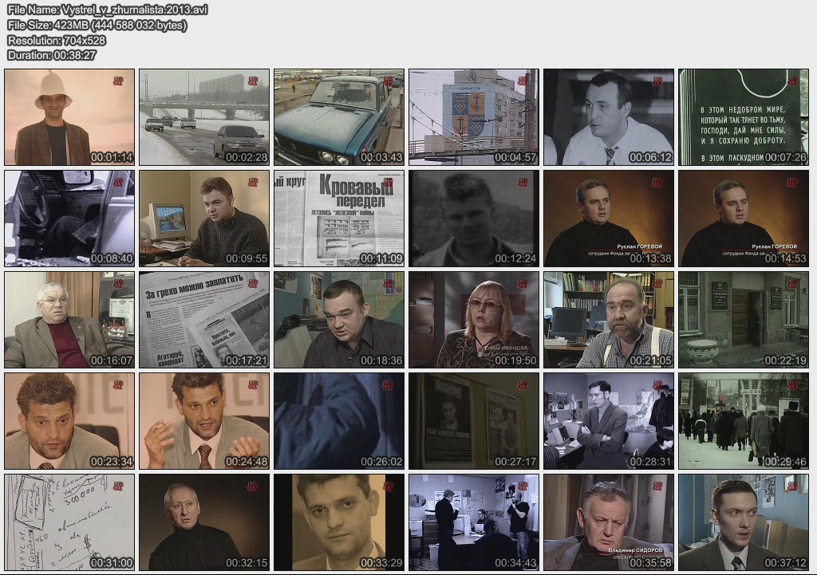Select the building entrance frame at 00:22:19
This screenshot has width=817, height=575.
(744, 320)
